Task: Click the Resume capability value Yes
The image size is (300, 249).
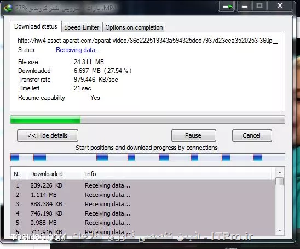Action: click(95, 98)
